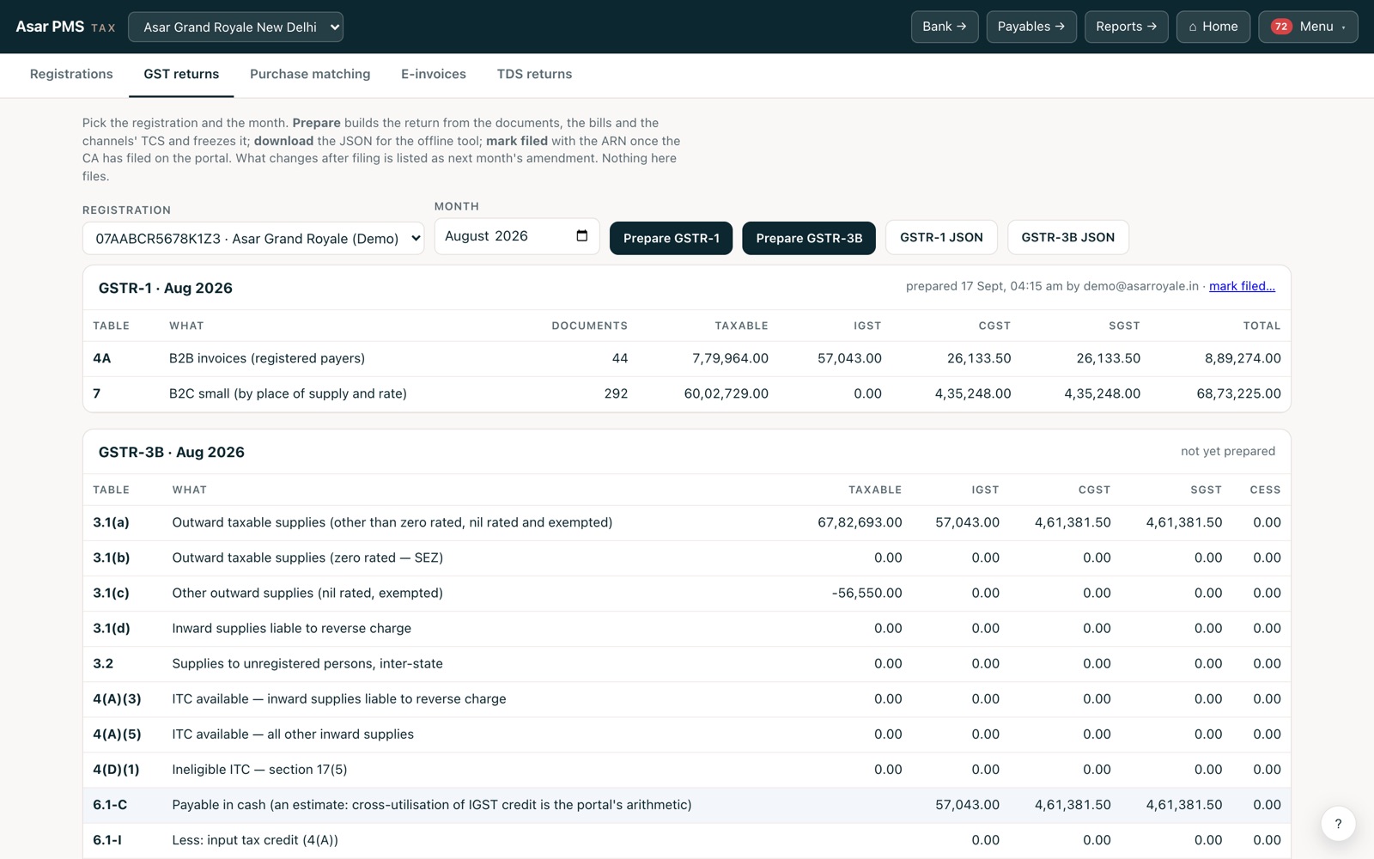This screenshot has height=859, width=1374.
Task: Open the Bank arrow shortcut
Action: pos(944,27)
